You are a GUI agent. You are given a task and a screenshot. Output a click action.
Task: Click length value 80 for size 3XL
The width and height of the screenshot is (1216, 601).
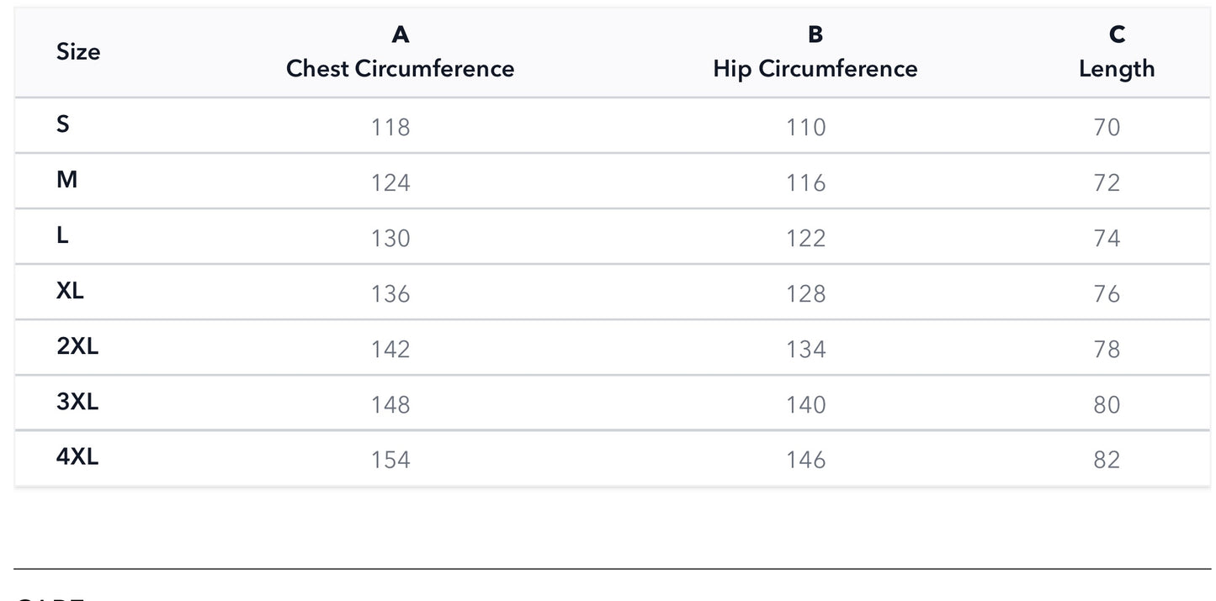pyautogui.click(x=1107, y=405)
